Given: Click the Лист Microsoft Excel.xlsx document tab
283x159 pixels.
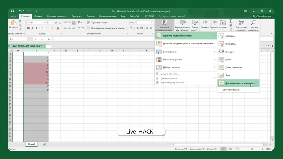Looking at the screenshot, I should click(27, 46).
